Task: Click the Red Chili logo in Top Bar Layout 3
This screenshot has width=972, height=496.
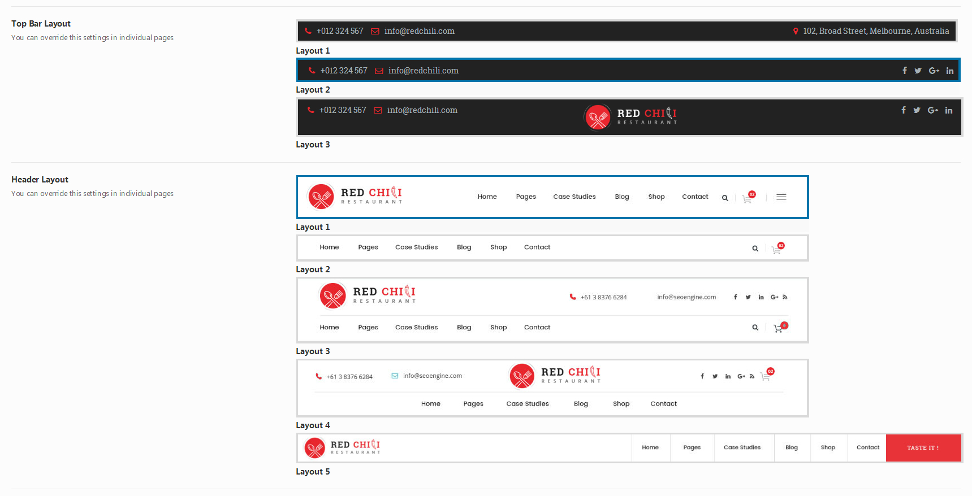Action: coord(630,117)
